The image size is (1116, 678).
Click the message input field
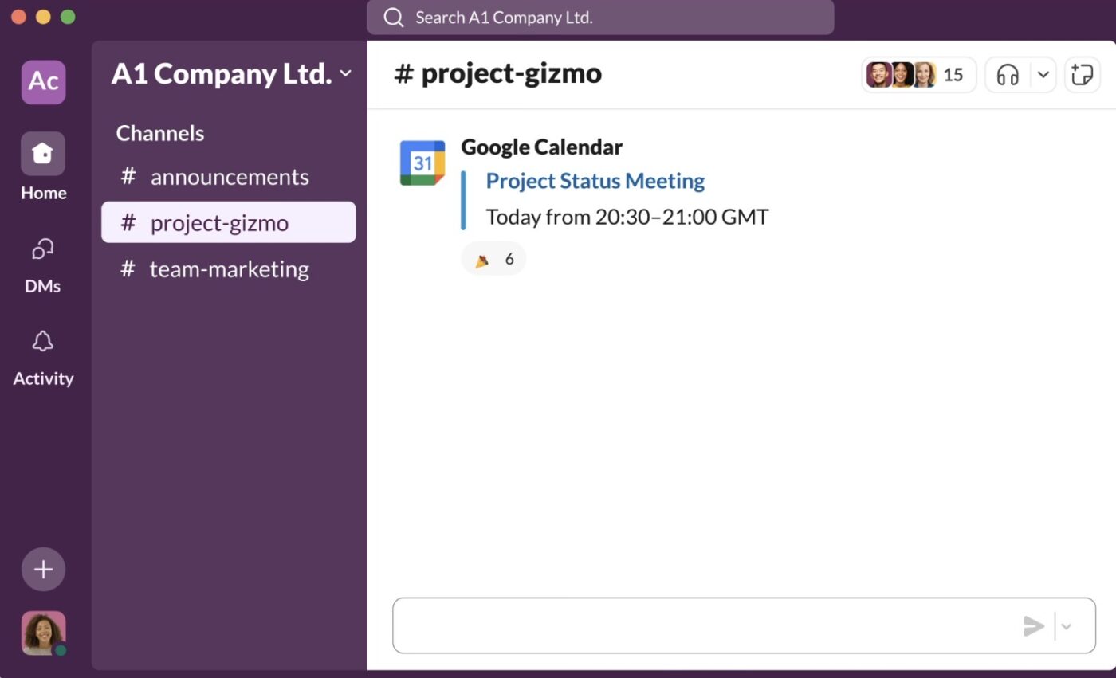pyautogui.click(x=701, y=625)
